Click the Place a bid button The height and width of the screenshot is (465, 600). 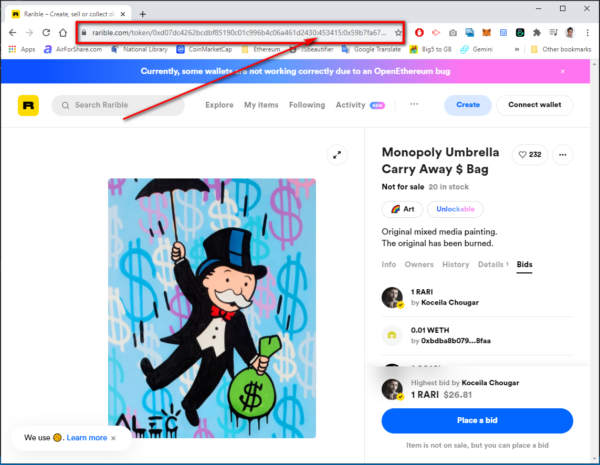pyautogui.click(x=477, y=420)
